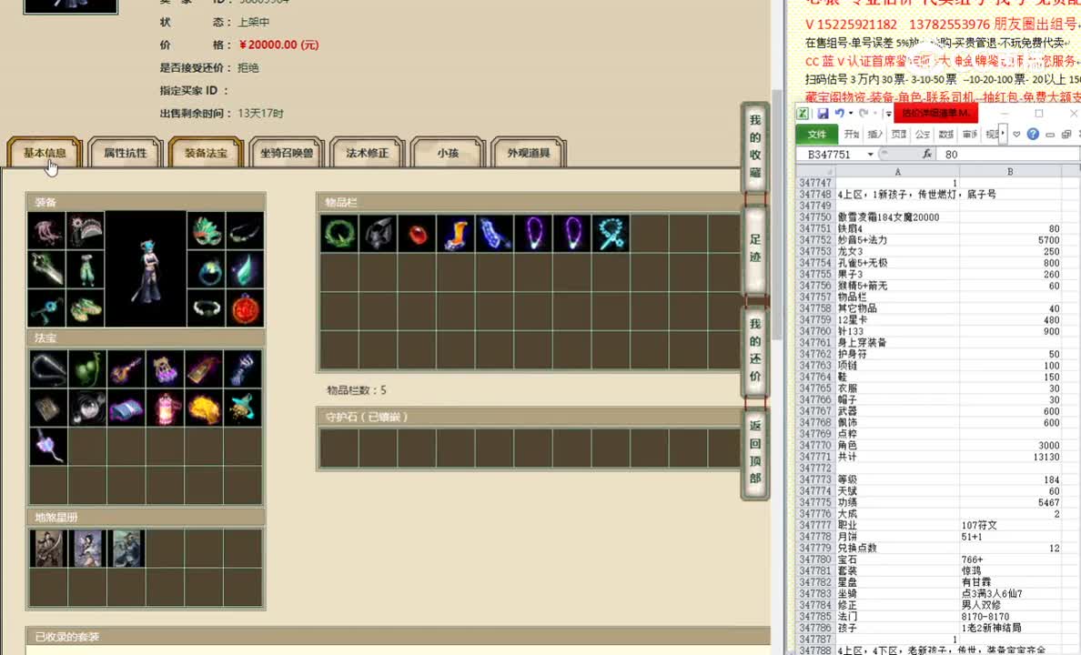Open the Name Box dropdown showing B347751

click(x=869, y=155)
